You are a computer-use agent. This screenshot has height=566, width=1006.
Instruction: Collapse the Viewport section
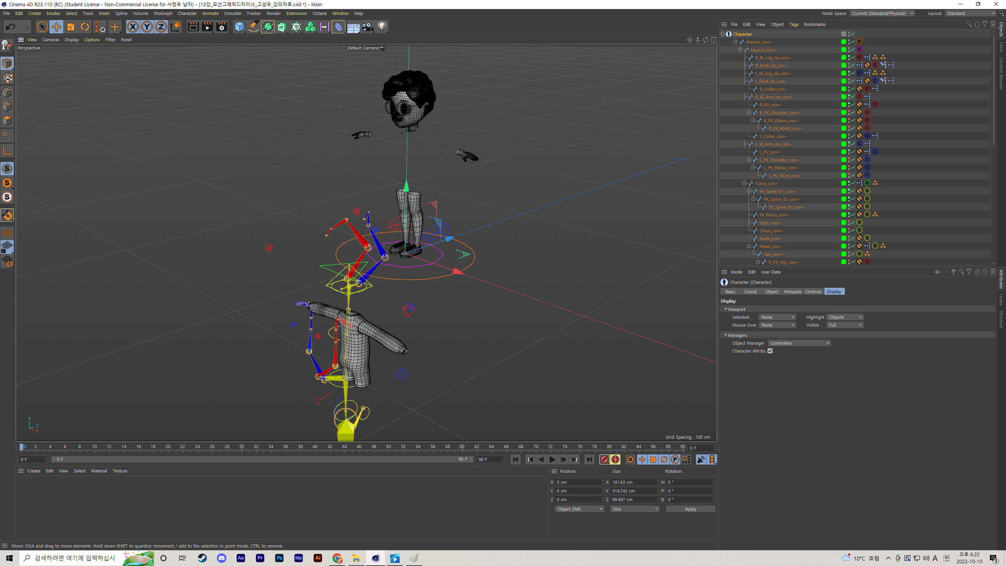[725, 309]
